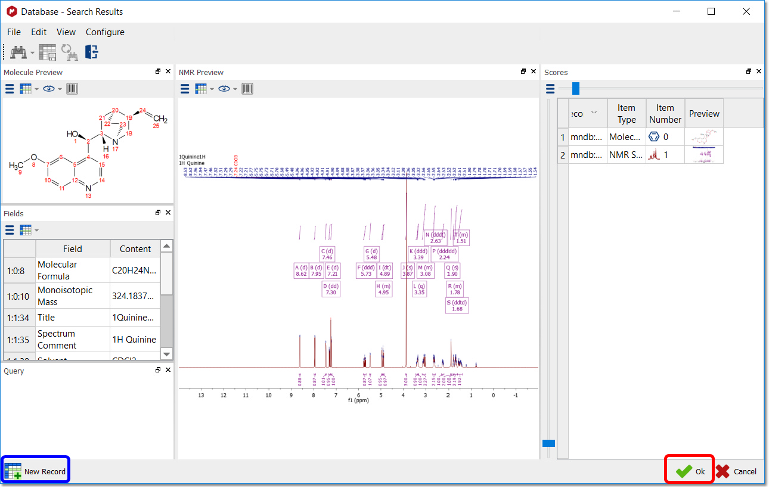This screenshot has height=488, width=769.
Task: Open table dropdown arrow in Fields panel
Action: [37, 231]
